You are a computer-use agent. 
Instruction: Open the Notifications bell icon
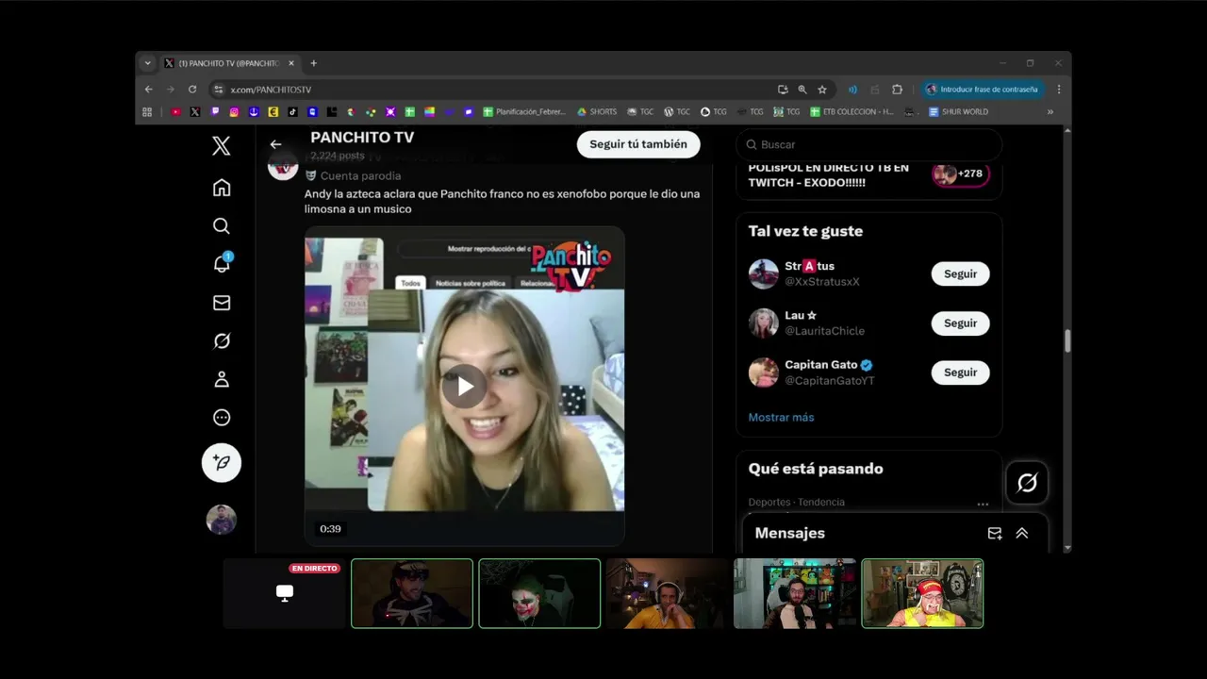(222, 263)
